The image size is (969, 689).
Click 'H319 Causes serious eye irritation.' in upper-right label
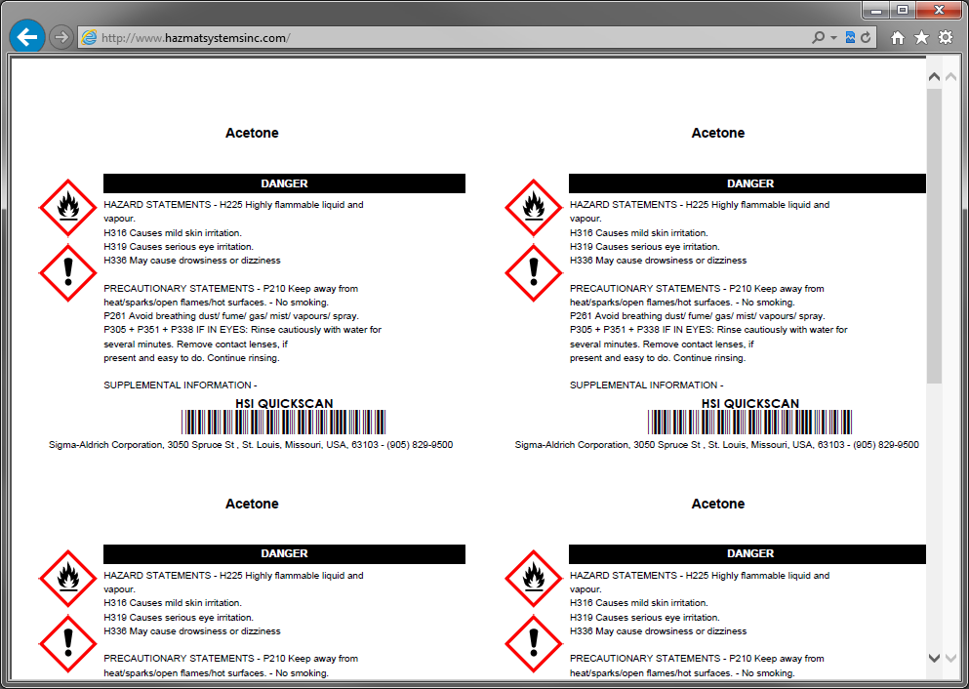pyautogui.click(x=645, y=247)
